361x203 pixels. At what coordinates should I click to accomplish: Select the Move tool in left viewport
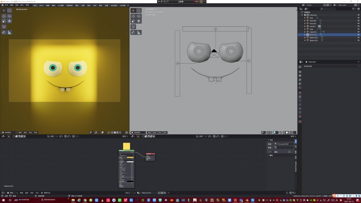pos(4,16)
